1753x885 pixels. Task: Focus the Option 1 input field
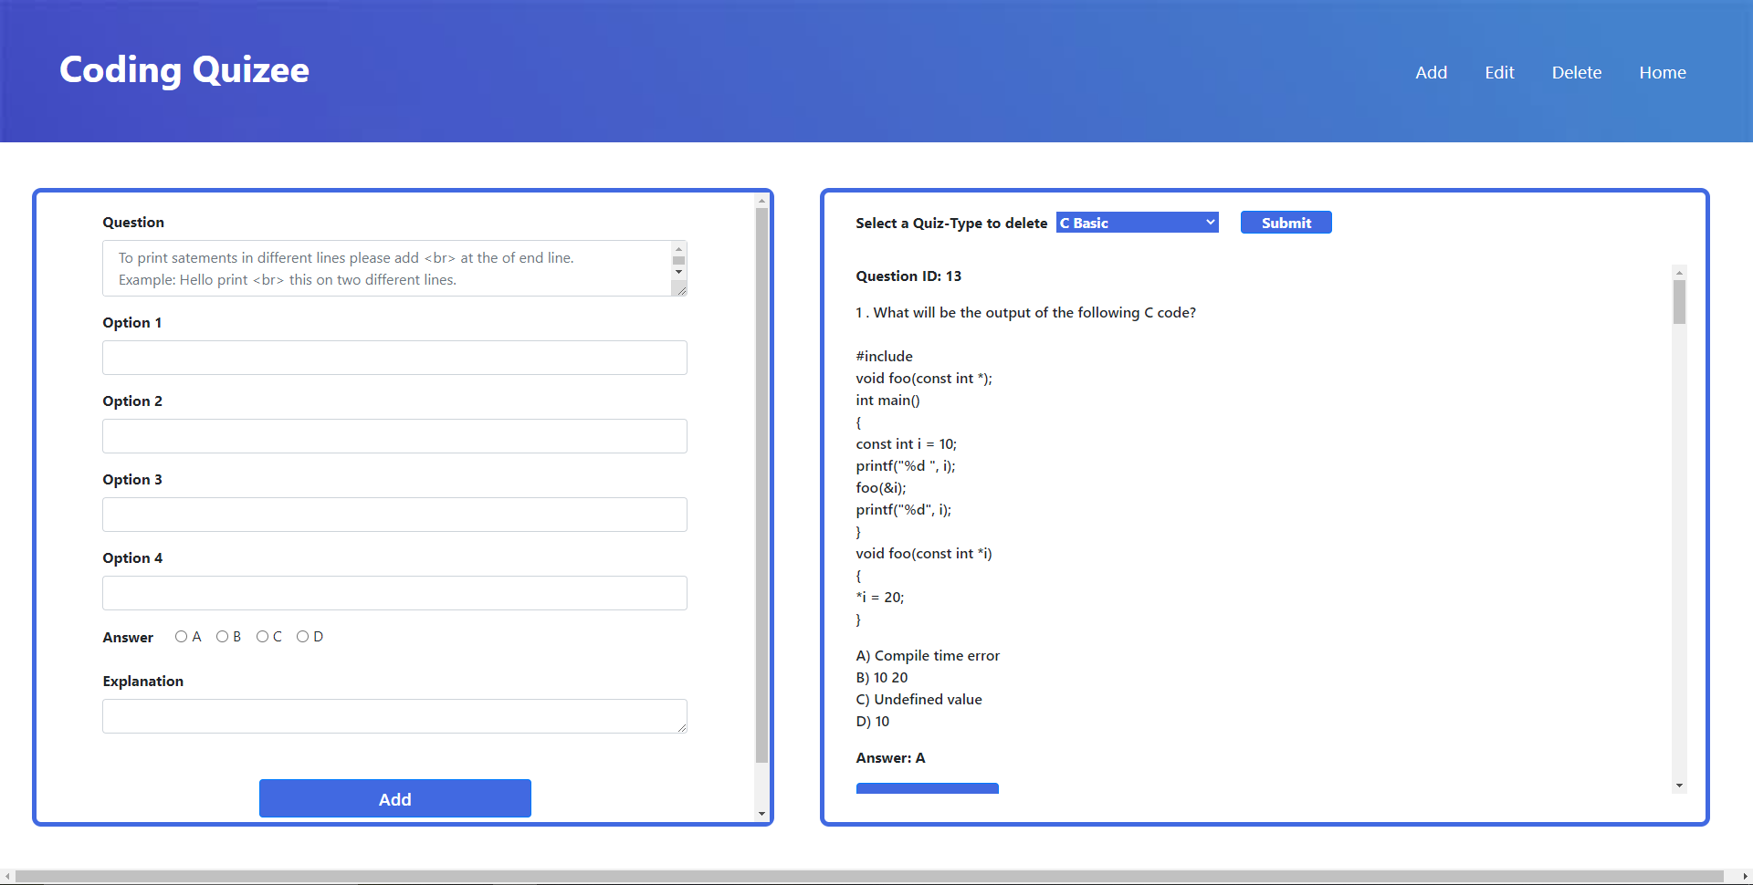coord(394,358)
